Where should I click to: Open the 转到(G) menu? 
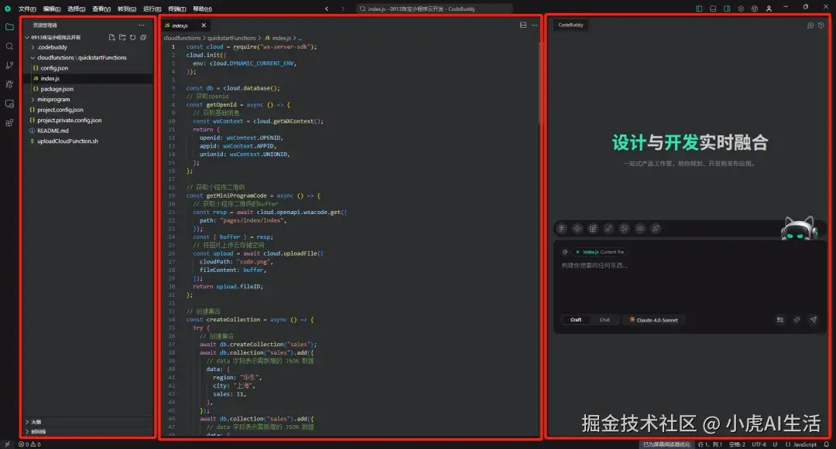click(x=126, y=9)
